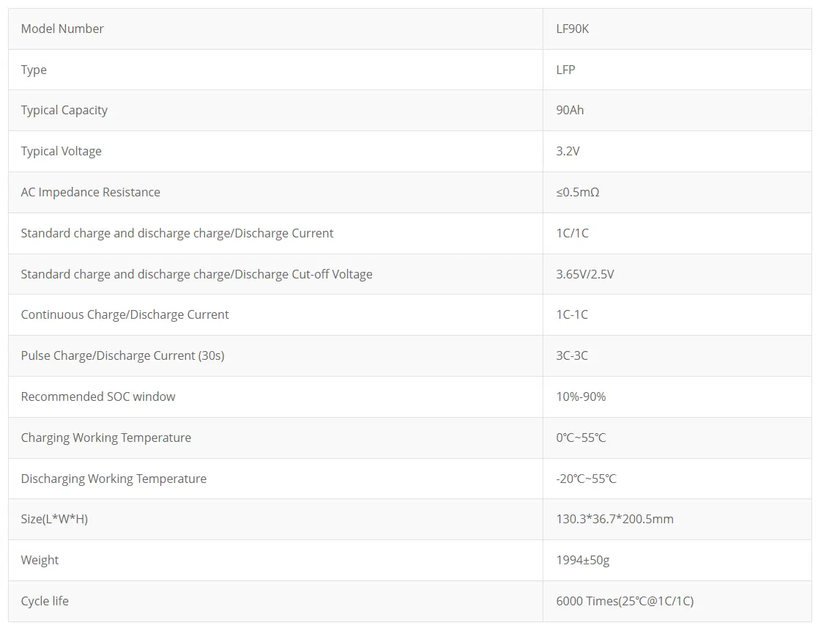Click the 3C-3C pulse current value
The width and height of the screenshot is (818, 631).
(572, 355)
